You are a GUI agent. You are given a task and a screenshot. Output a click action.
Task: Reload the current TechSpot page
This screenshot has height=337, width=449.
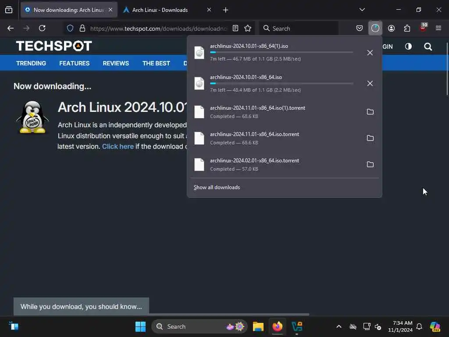[42, 29]
